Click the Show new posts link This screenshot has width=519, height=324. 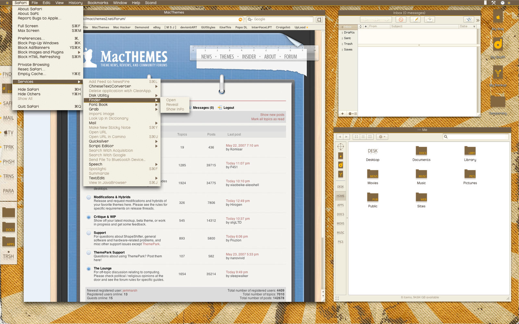(x=272, y=115)
